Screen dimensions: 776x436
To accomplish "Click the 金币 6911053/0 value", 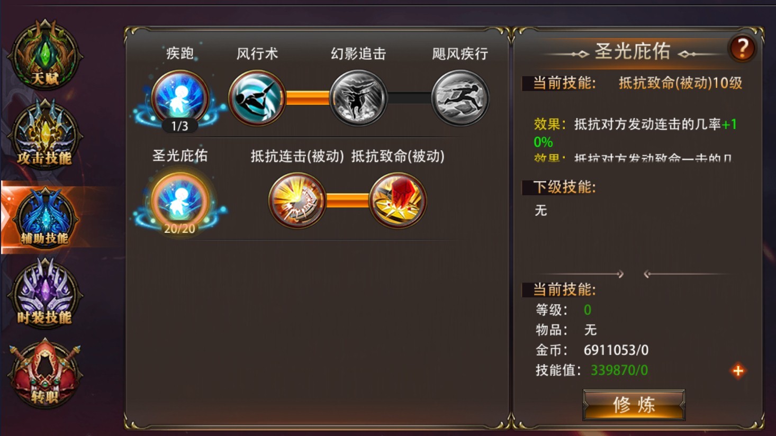I will coord(616,350).
